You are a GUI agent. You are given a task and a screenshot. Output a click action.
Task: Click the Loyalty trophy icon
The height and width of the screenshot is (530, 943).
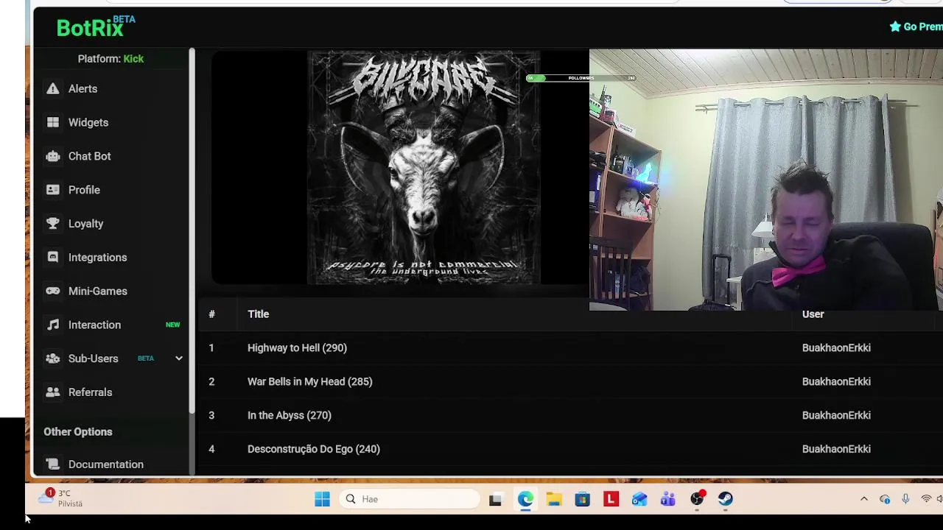[52, 224]
